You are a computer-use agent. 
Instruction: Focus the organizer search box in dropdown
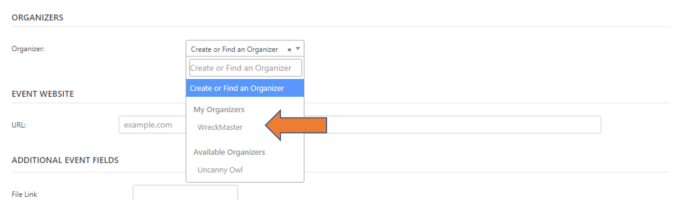click(x=245, y=68)
